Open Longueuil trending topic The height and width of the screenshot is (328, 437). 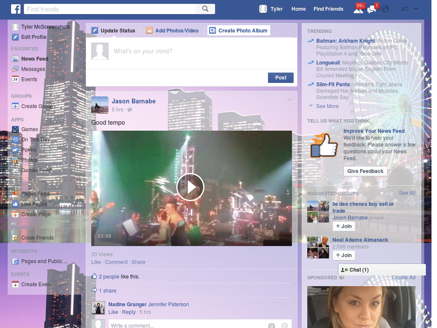click(328, 63)
